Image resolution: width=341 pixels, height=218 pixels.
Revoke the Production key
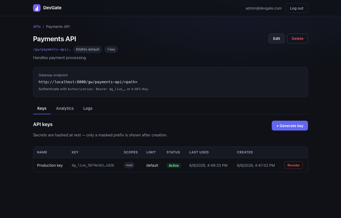click(293, 165)
